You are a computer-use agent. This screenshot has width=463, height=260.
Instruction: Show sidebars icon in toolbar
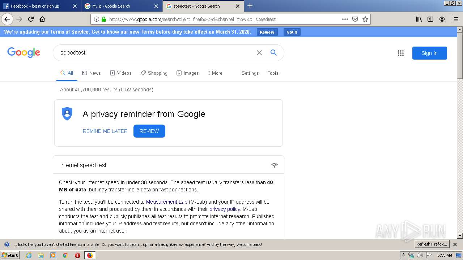[x=430, y=19]
